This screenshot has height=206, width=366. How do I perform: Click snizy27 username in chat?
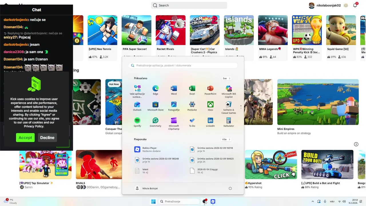(11, 37)
